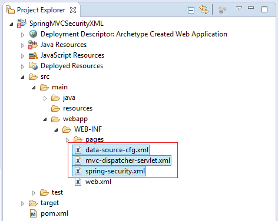Image resolution: width=278 pixels, height=221 pixels.
Task: Select the web.xml file
Action: pyautogui.click(x=93, y=182)
